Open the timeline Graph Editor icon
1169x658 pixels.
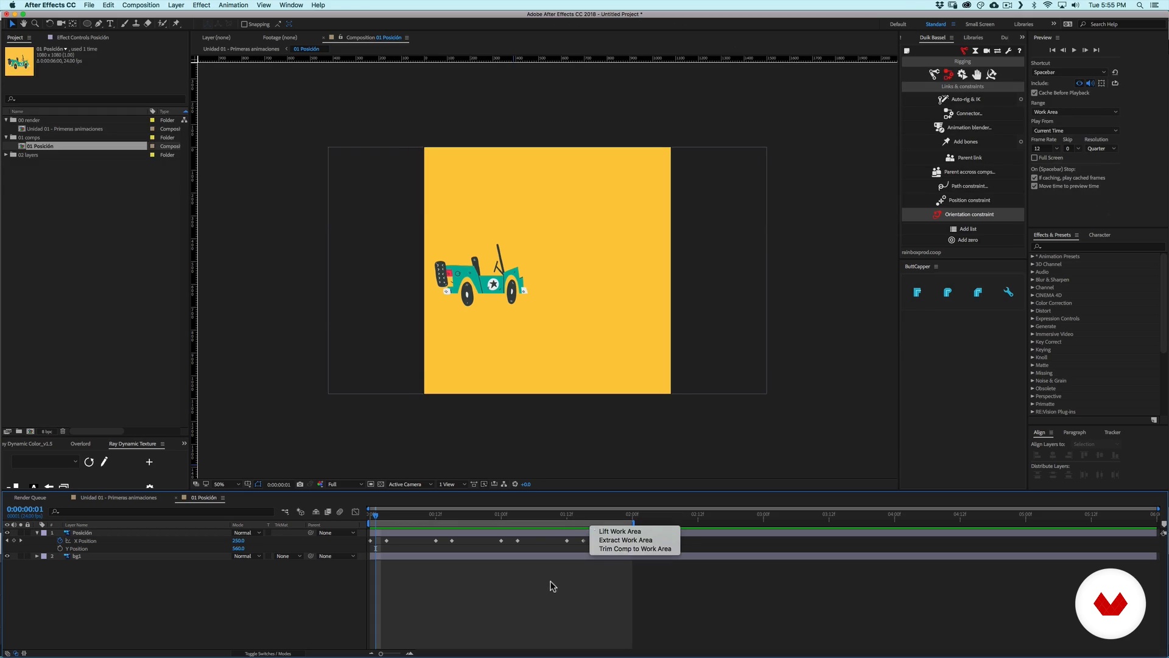[x=356, y=512]
